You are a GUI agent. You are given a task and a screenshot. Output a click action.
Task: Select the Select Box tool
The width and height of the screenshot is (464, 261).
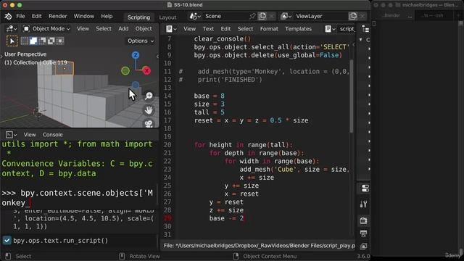click(x=12, y=41)
